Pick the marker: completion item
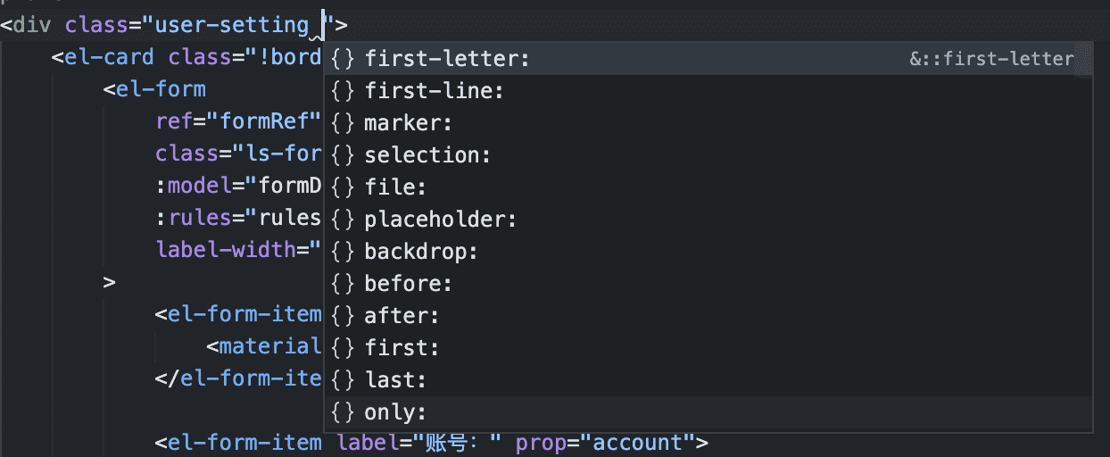 click(708, 123)
